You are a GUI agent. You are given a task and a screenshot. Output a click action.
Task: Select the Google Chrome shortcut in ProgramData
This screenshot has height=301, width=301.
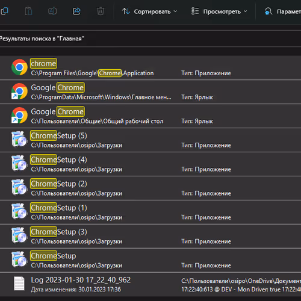tap(150, 92)
